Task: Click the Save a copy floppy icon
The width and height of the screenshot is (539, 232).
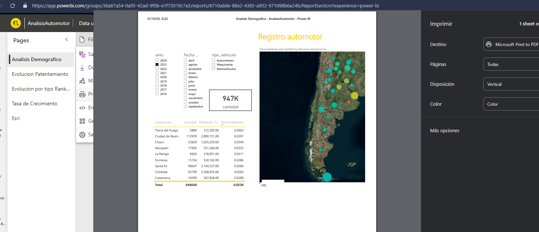Action: coord(82,54)
